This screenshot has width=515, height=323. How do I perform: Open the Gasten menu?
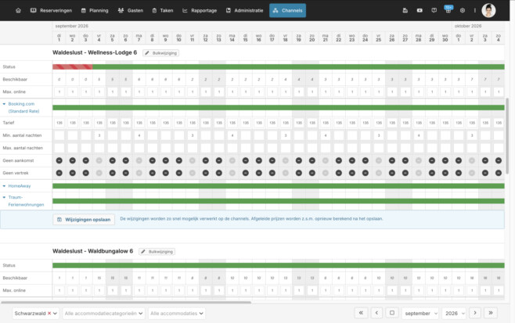point(131,10)
